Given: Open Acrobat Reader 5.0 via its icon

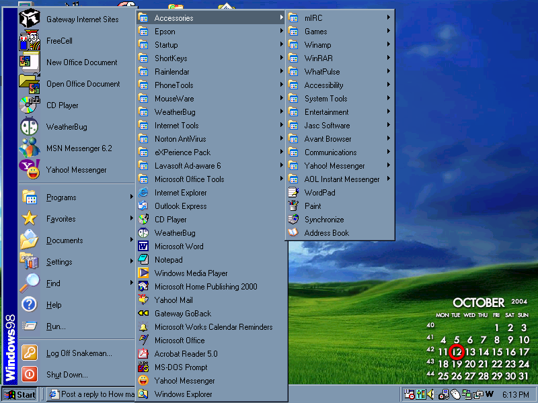Looking at the screenshot, I should (143, 354).
